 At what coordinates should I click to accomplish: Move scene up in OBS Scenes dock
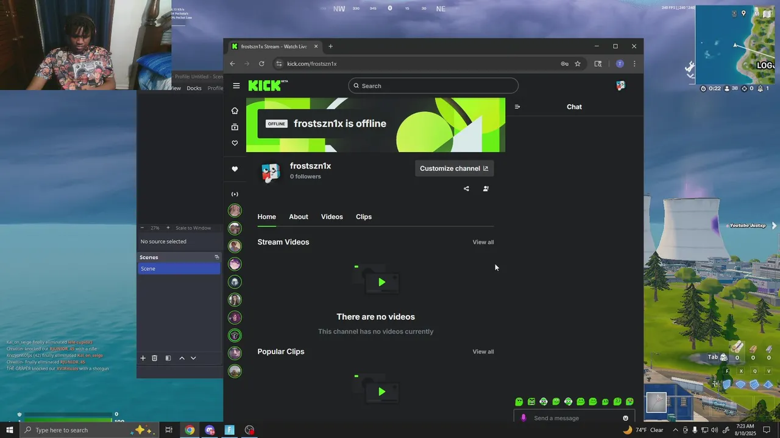coord(182,358)
